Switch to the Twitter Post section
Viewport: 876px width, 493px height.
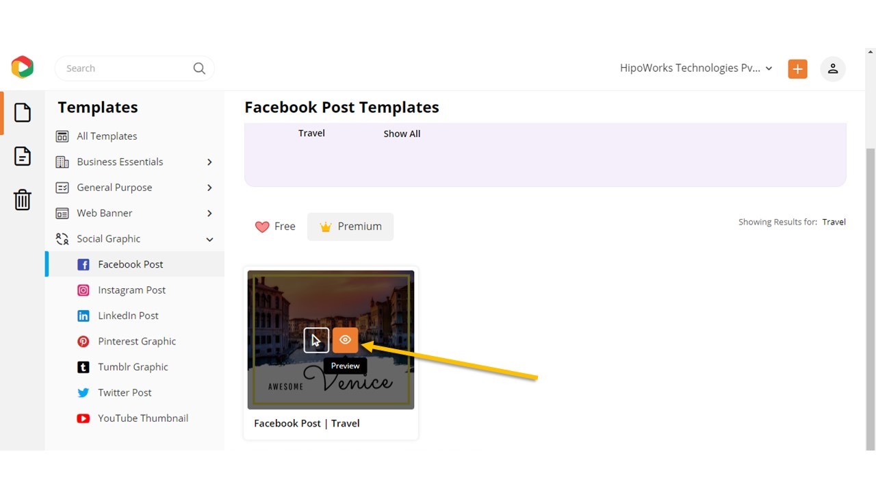pyautogui.click(x=124, y=392)
